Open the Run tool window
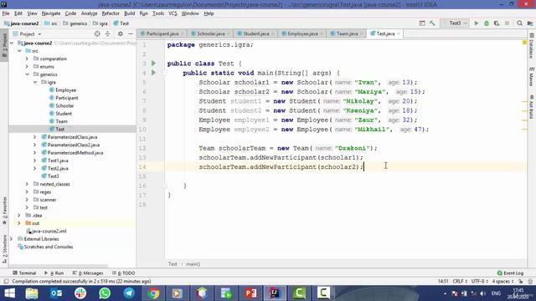Image resolution: width=536 pixels, height=301 pixels. [x=54, y=273]
